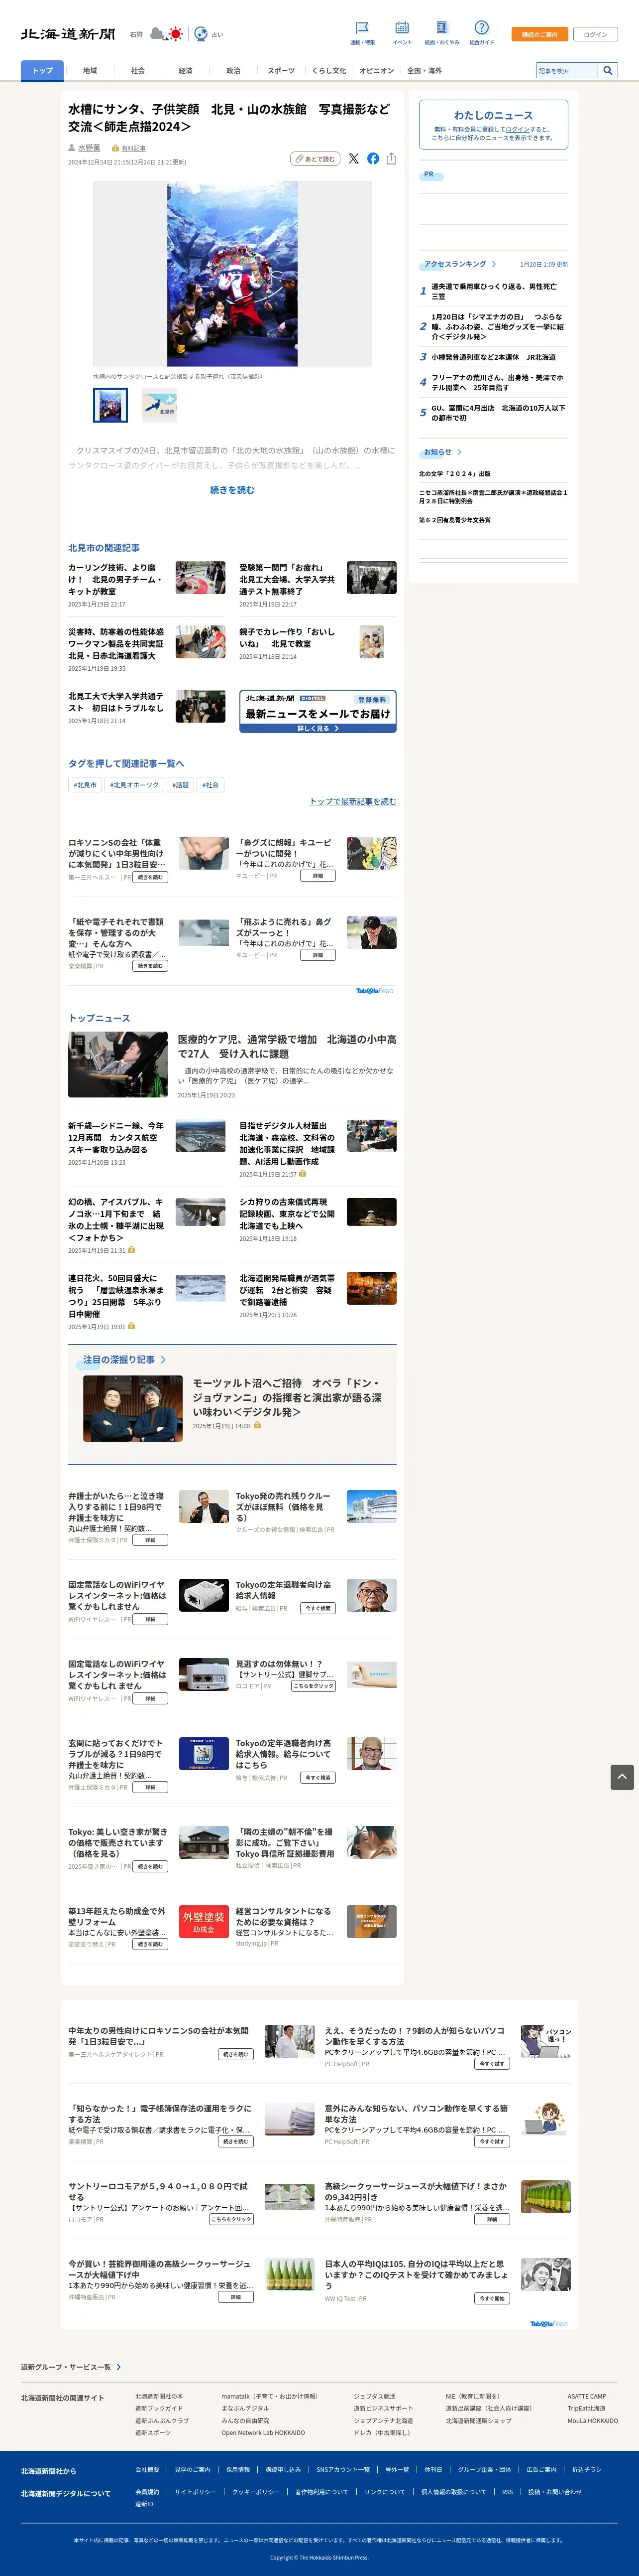Click the #北見オホーツク tag
The width and height of the screenshot is (639, 2576).
coord(135,785)
